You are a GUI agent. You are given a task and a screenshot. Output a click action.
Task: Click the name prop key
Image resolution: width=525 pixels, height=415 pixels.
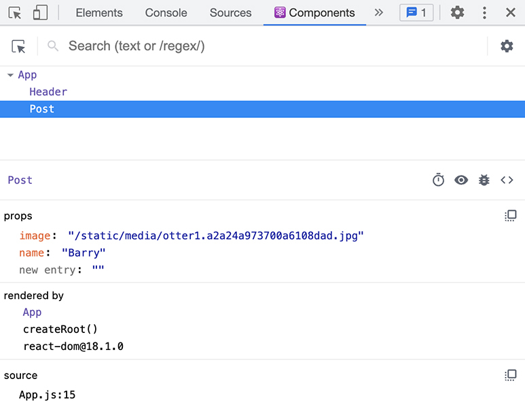31,252
